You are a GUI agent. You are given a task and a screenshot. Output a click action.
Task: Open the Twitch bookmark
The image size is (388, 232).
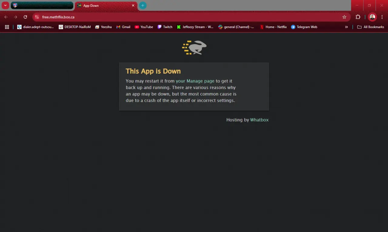tap(165, 27)
